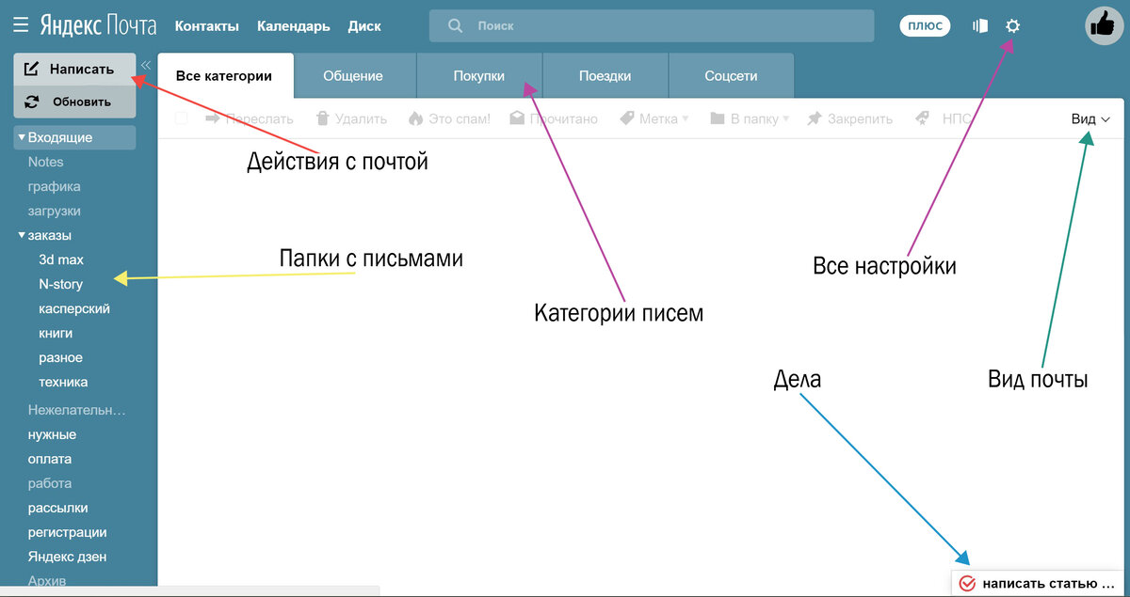The width and height of the screenshot is (1130, 597).
Task: Open the Метка dropdown
Action: [x=653, y=118]
